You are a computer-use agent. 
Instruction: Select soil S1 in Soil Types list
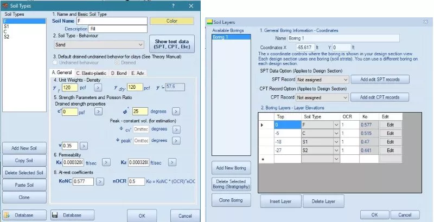pos(24,27)
